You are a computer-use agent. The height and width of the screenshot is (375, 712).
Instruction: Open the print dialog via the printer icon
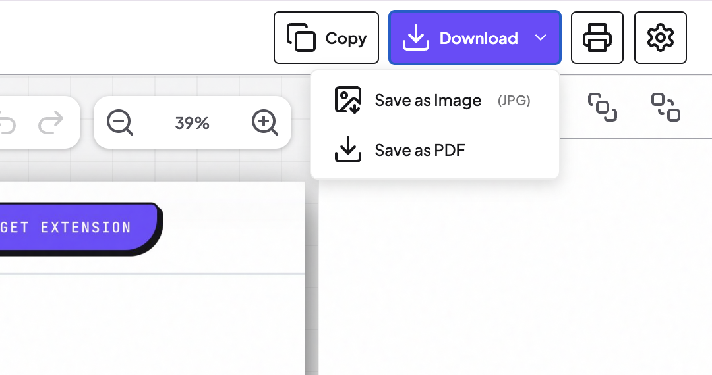click(x=597, y=37)
